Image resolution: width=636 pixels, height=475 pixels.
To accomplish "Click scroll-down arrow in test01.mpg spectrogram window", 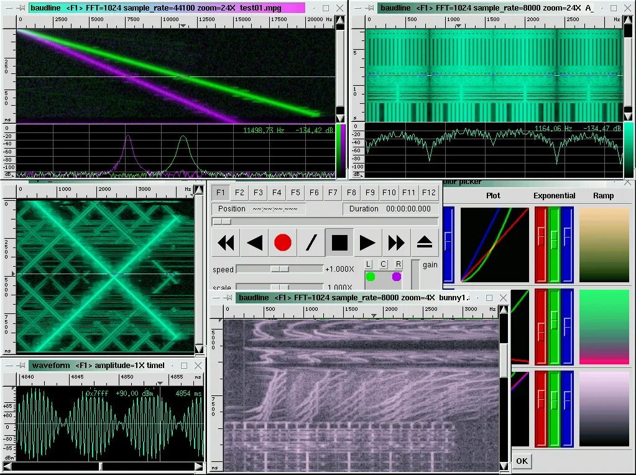I will pyautogui.click(x=340, y=118).
